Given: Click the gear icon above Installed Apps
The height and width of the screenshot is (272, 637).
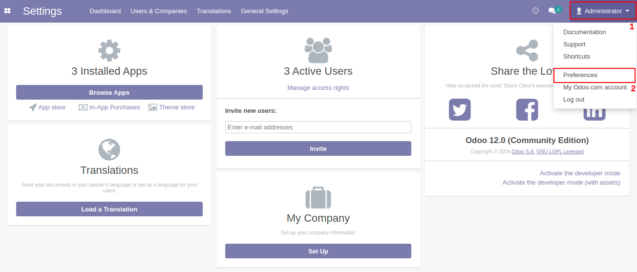Looking at the screenshot, I should tap(109, 50).
